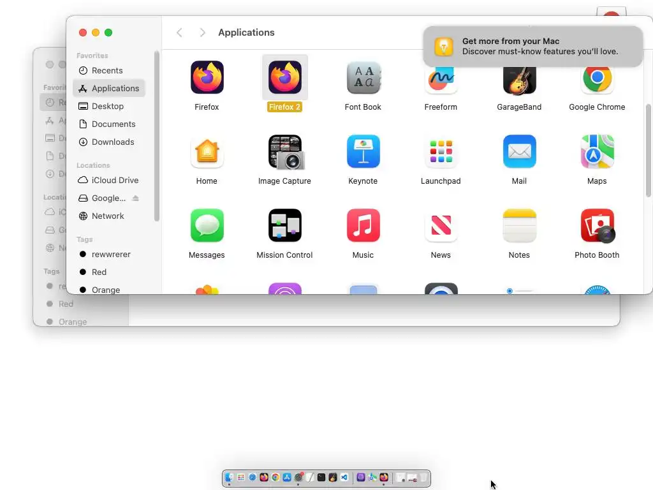Screen dimensions: 653x490
Task: Select Recents in the Finder sidebar
Action: [x=109, y=70]
